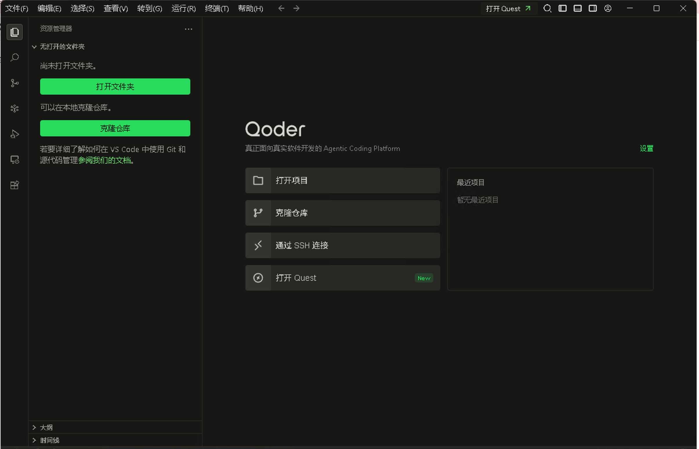Click the 通过 SSH 连接 card

tap(343, 245)
